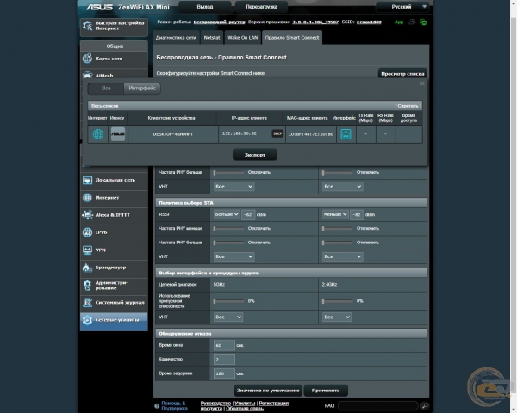The height and width of the screenshot is (413, 517).
Task: Click bandwidth usage slider under 5GHz target
Action: point(228,301)
